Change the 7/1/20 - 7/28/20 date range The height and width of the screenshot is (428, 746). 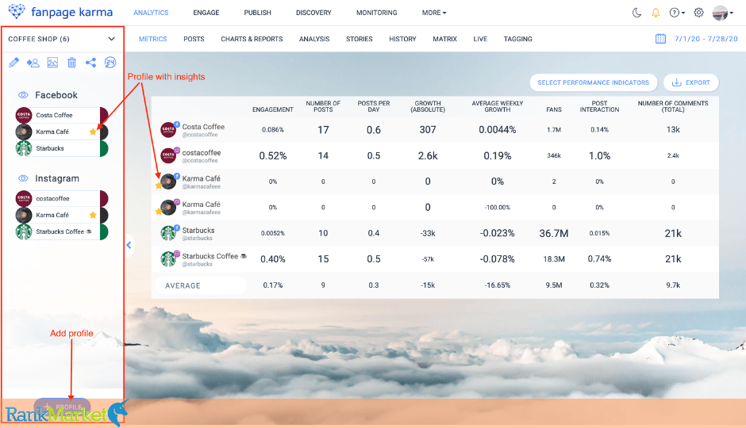pos(706,39)
